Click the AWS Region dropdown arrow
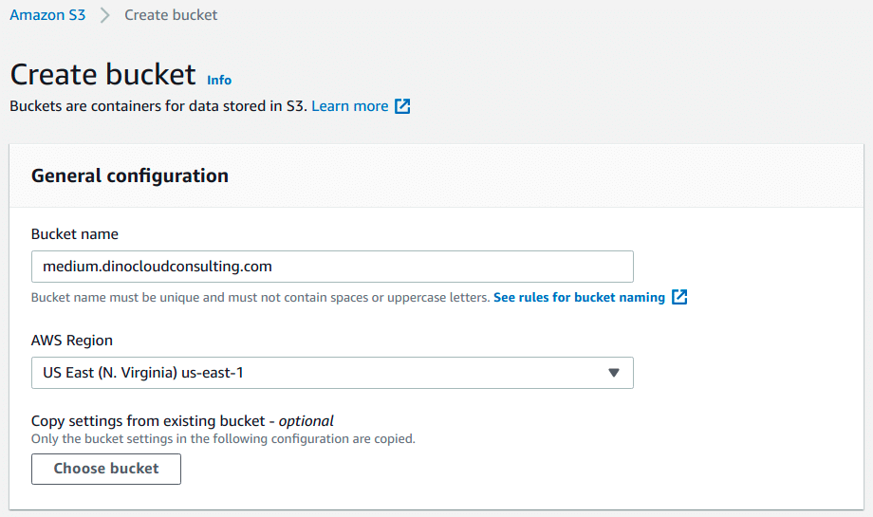This screenshot has width=873, height=517. point(613,373)
